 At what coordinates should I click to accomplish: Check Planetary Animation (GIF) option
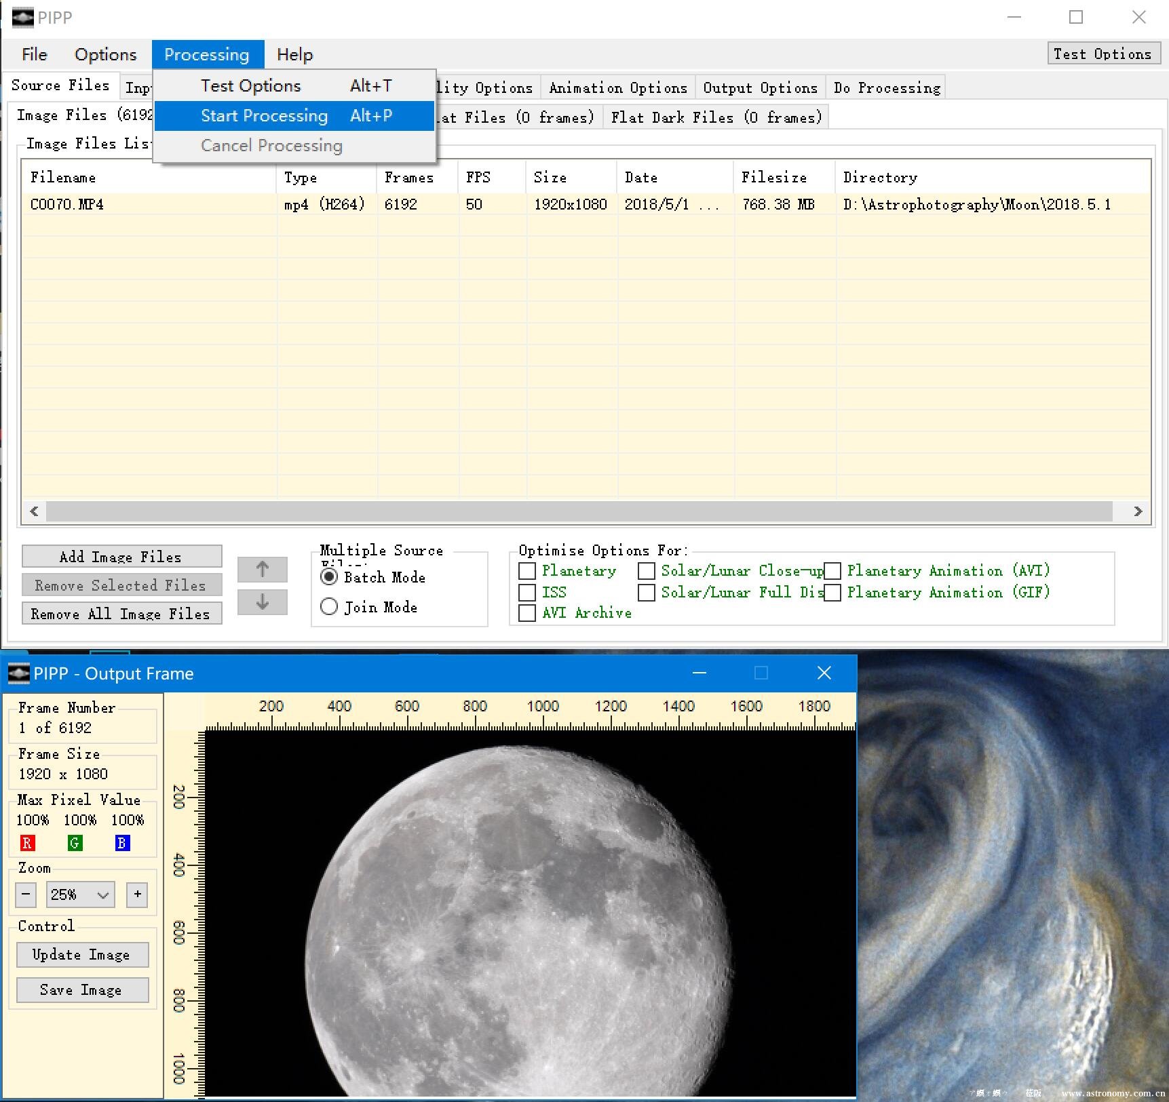click(832, 593)
